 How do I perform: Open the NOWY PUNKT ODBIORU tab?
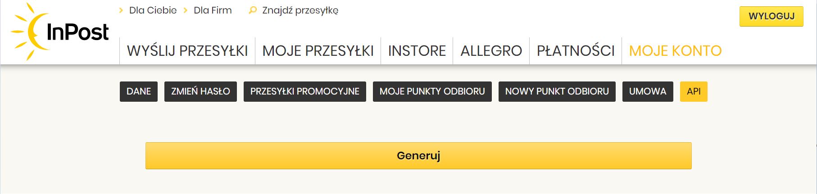tap(557, 91)
